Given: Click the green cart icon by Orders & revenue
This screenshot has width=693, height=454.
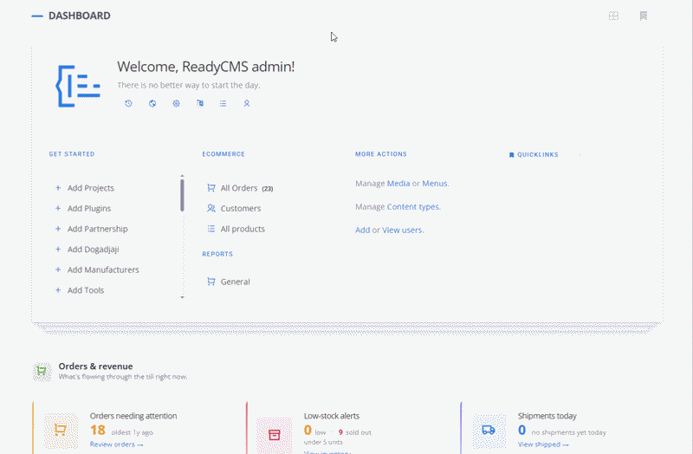Looking at the screenshot, I should [42, 372].
